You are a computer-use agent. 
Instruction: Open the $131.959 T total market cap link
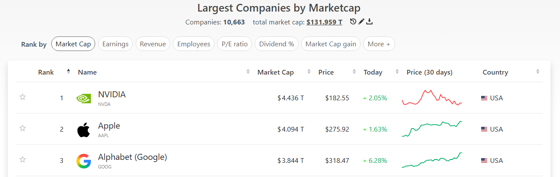point(324,22)
